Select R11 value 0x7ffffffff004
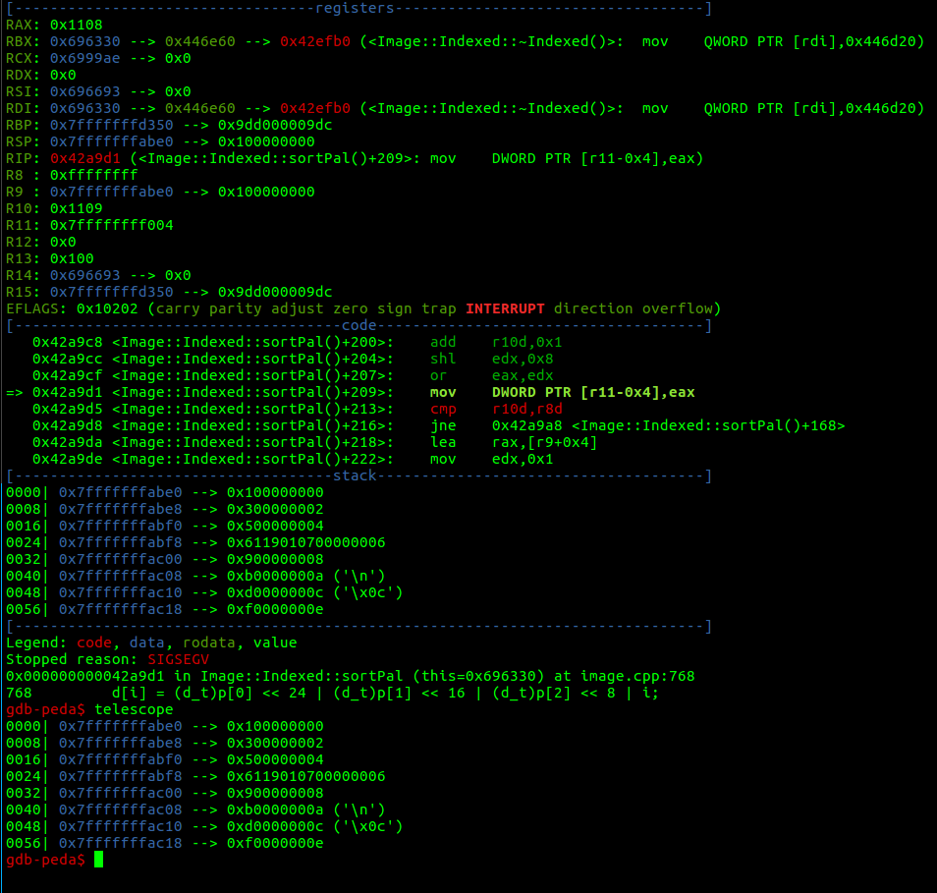Viewport: 937px width, 893px height. coord(111,226)
